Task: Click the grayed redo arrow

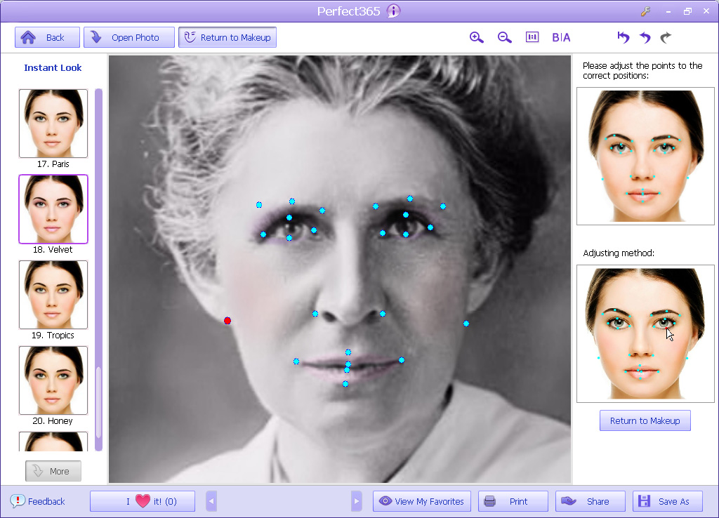Action: (666, 38)
